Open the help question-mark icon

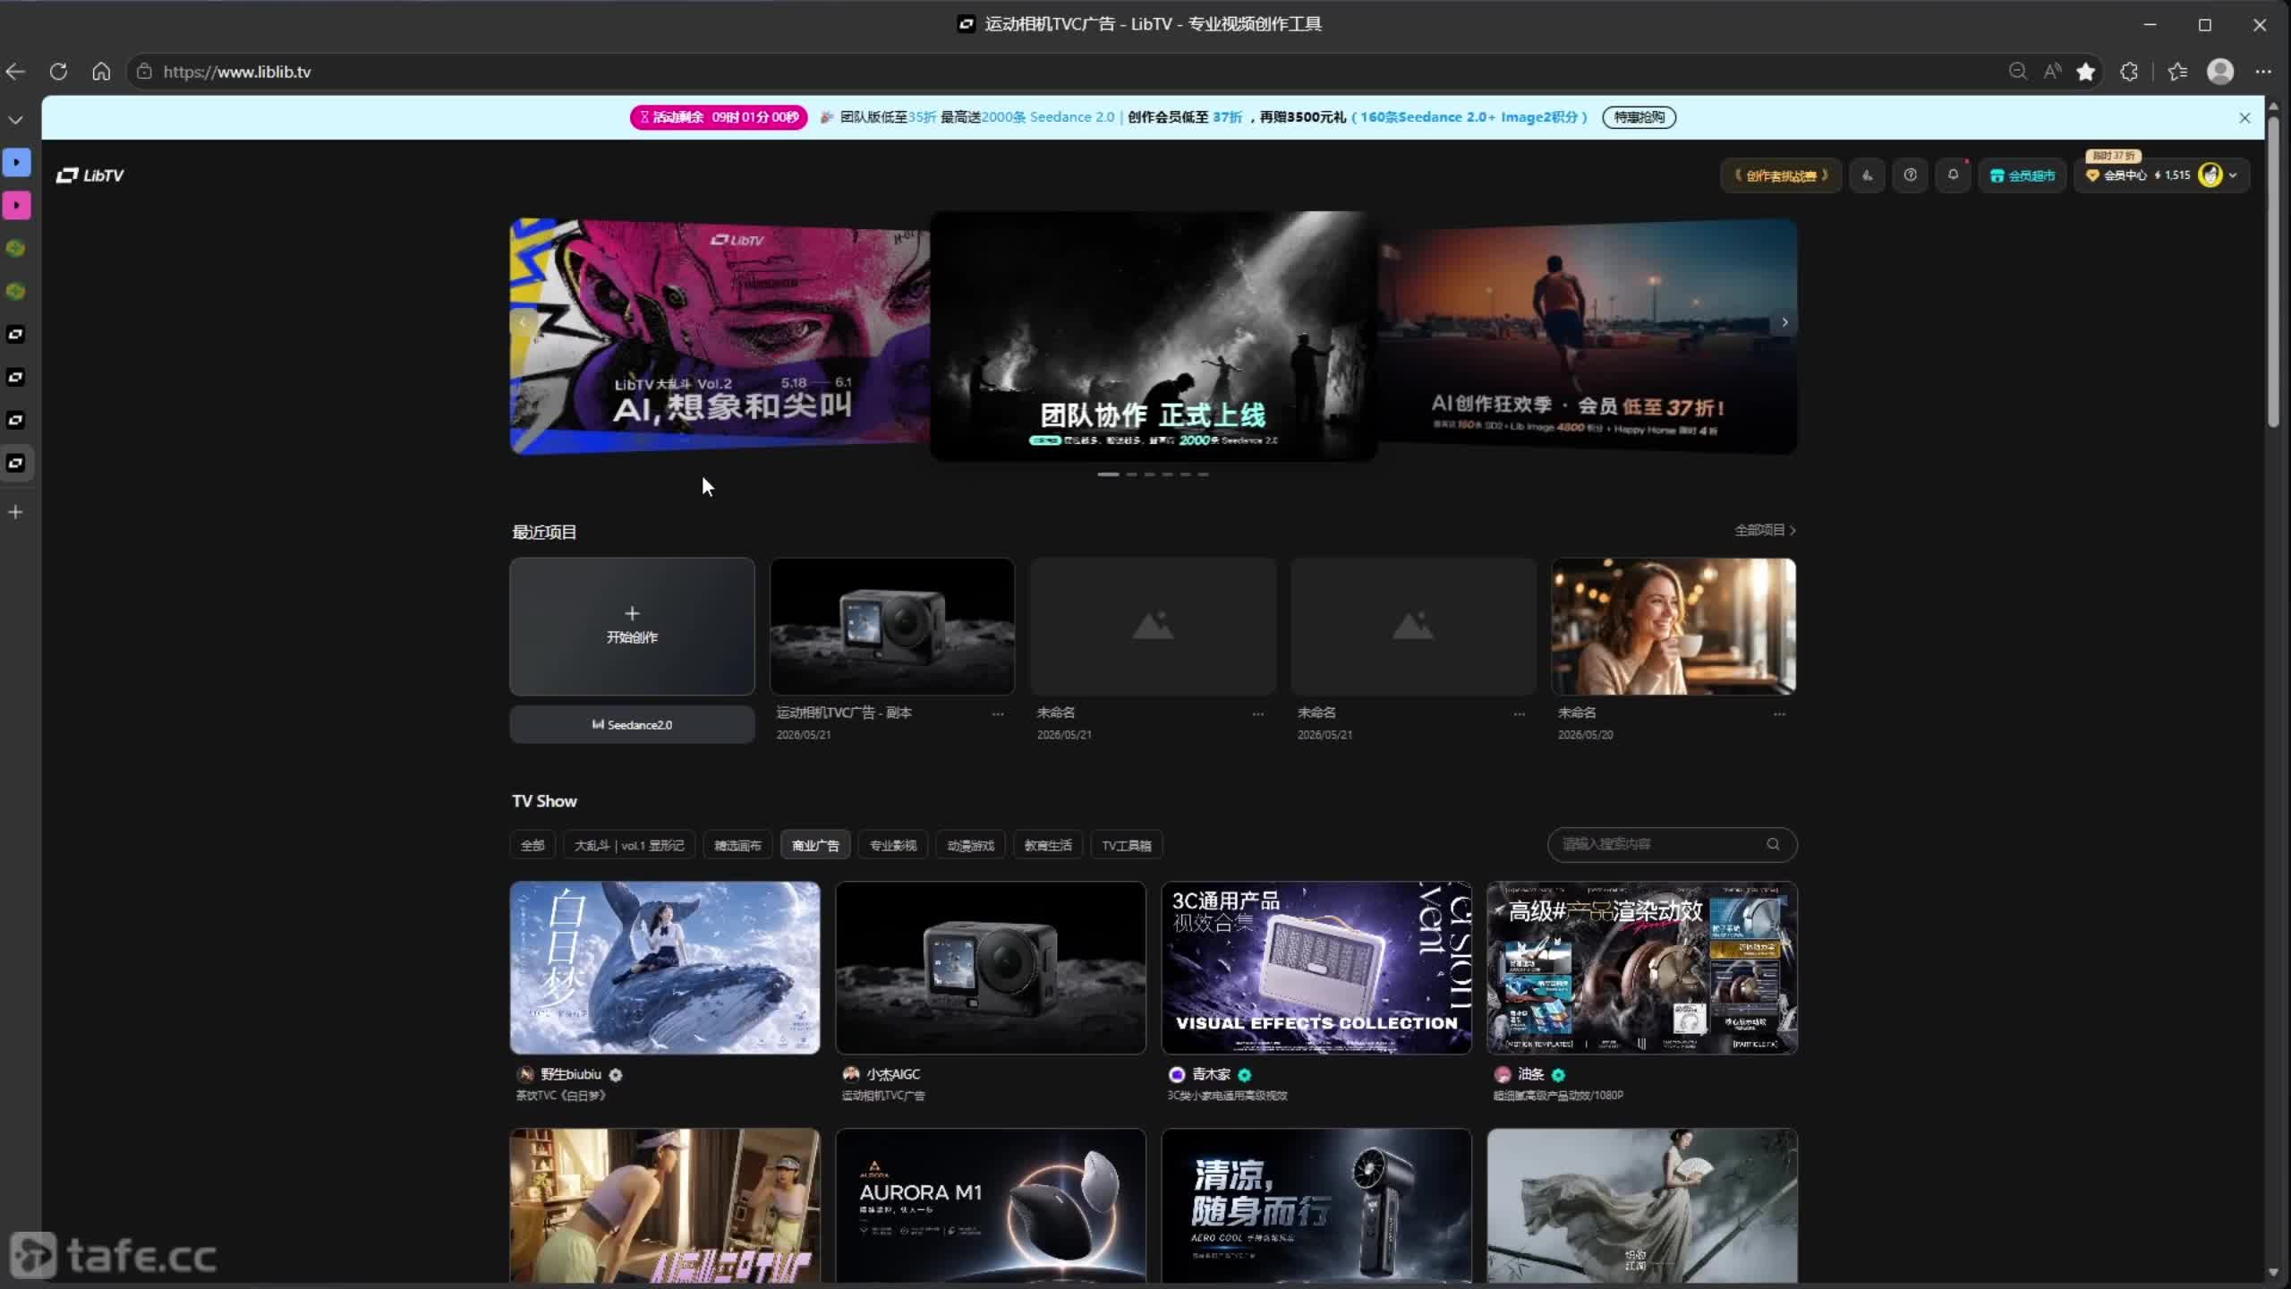coord(1910,175)
